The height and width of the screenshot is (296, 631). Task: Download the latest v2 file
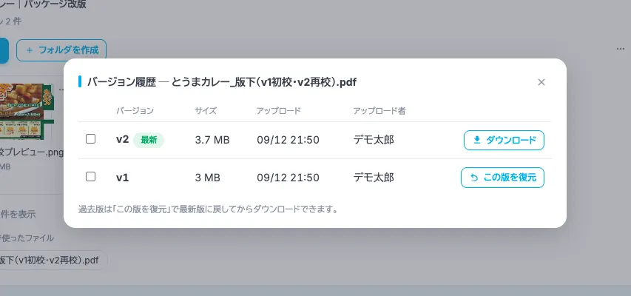click(504, 140)
